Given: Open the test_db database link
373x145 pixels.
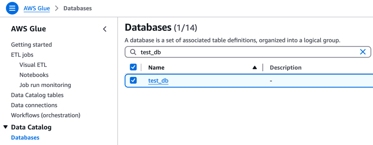Looking at the screenshot, I should click(158, 81).
